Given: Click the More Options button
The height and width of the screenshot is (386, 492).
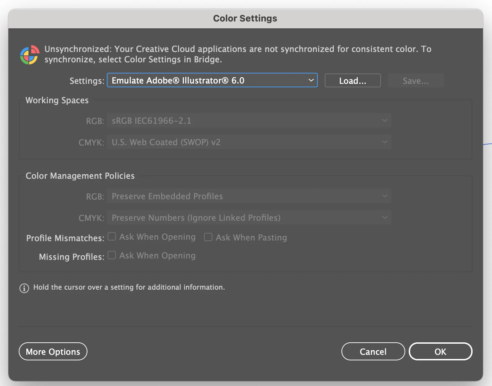Looking at the screenshot, I should tap(53, 352).
